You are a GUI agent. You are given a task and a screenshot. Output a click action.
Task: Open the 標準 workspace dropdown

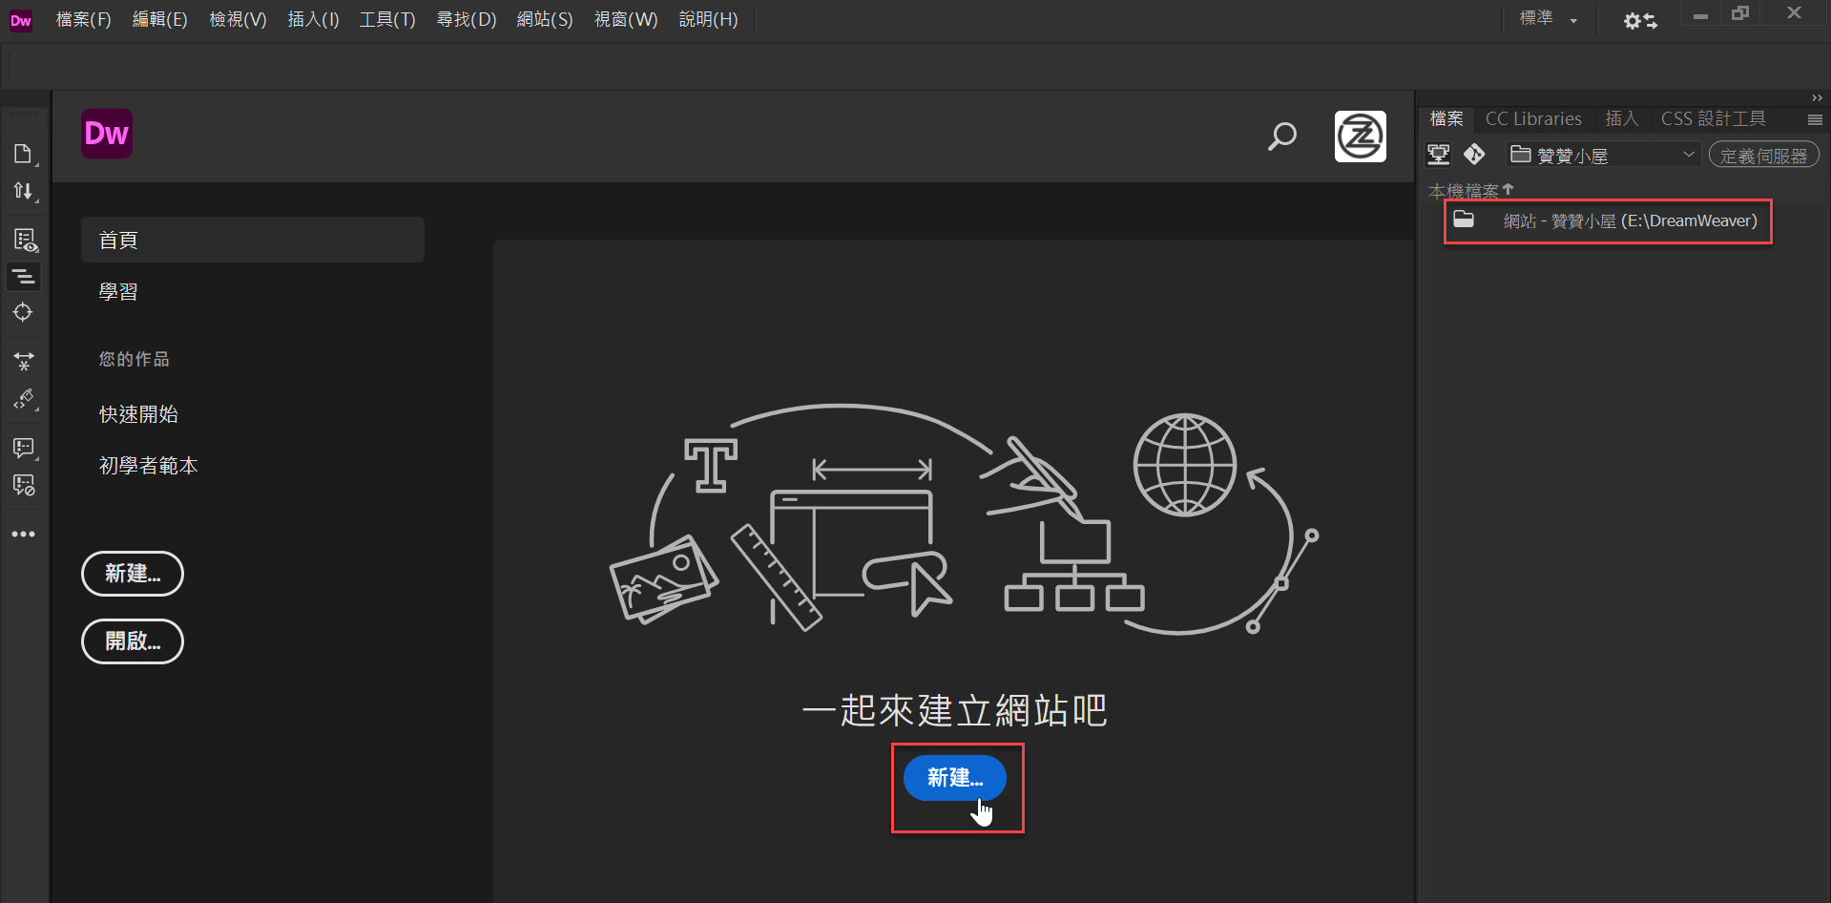(x=1548, y=19)
